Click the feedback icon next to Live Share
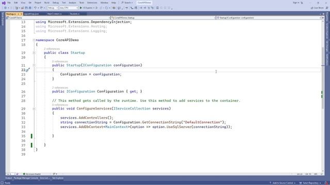This screenshot has height=185, width=330. click(327, 8)
